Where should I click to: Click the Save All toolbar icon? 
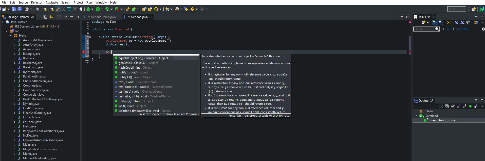pos(19,9)
